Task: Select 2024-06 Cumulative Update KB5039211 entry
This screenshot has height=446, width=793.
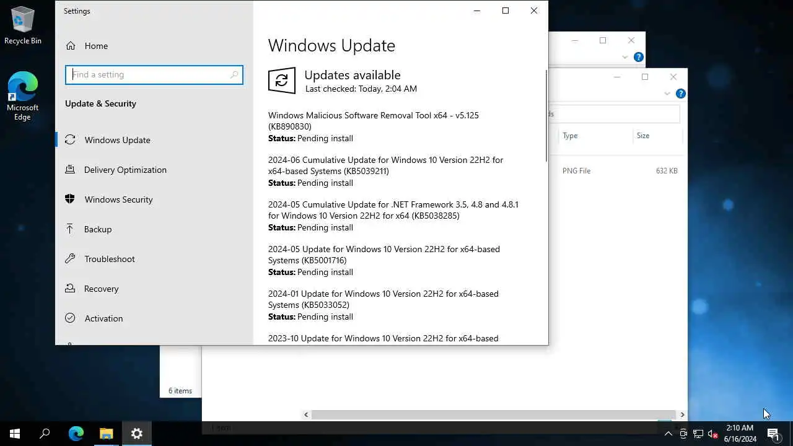Action: (x=385, y=165)
